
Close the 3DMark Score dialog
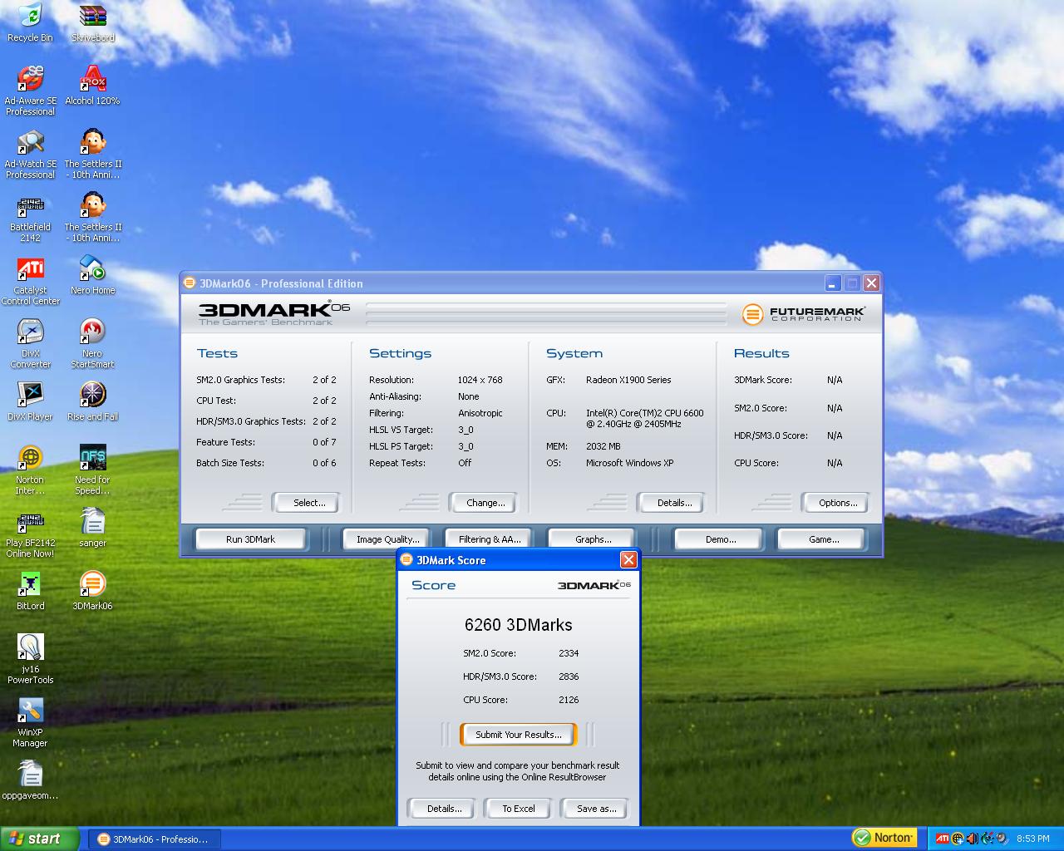coord(628,560)
